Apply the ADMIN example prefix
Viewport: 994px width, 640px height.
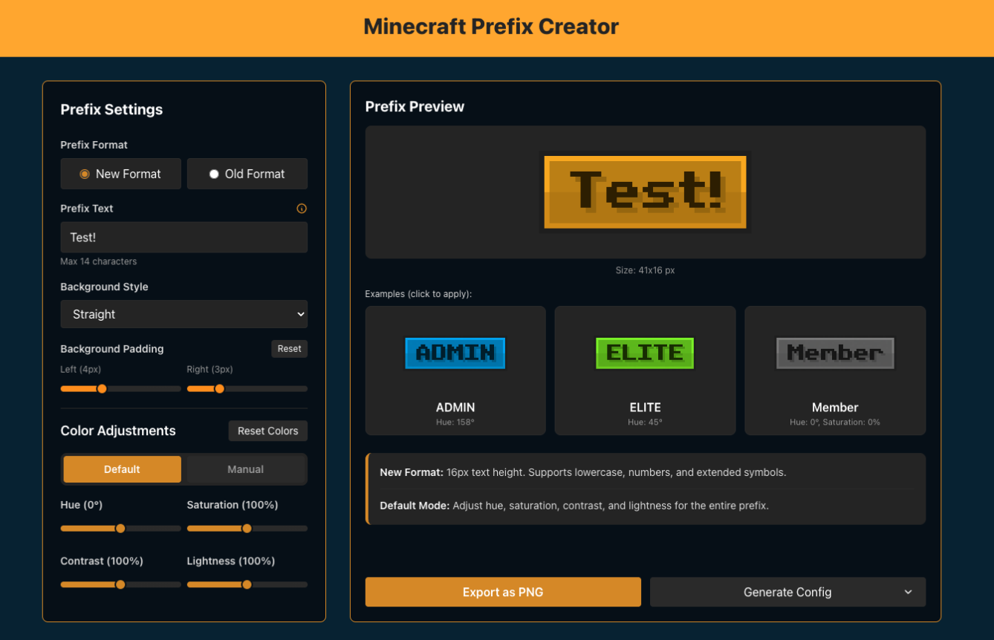pos(455,370)
